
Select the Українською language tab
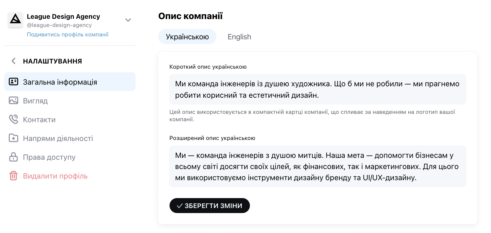point(187,37)
